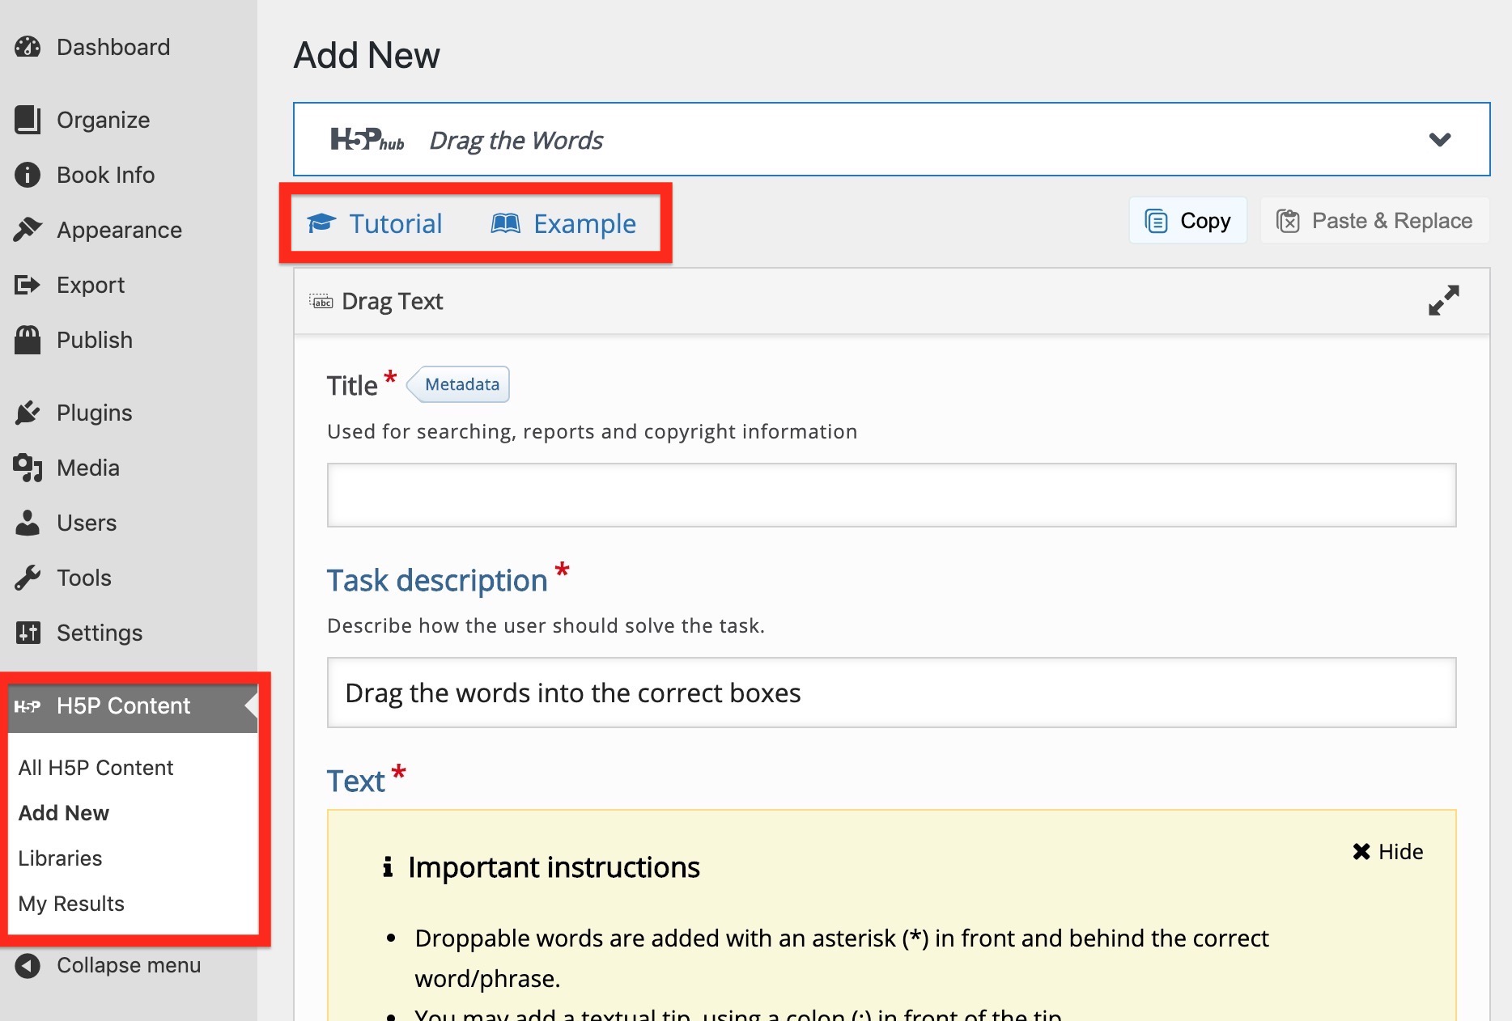Click the Copy button
The width and height of the screenshot is (1512, 1021).
tap(1187, 221)
